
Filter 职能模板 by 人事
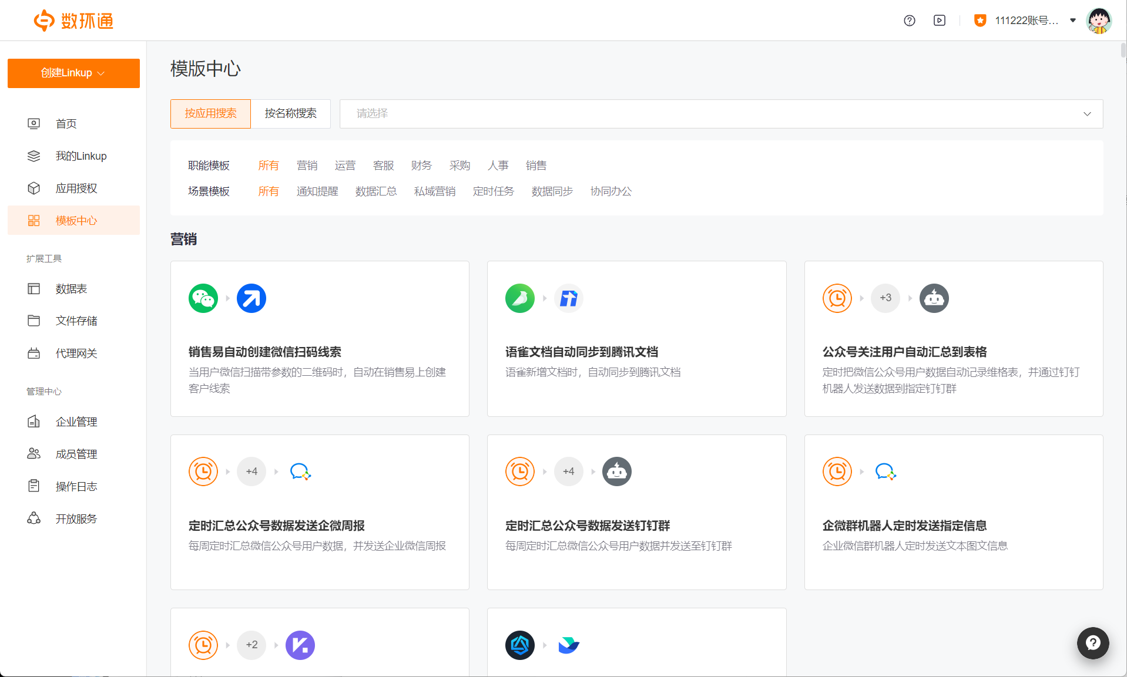tap(498, 166)
